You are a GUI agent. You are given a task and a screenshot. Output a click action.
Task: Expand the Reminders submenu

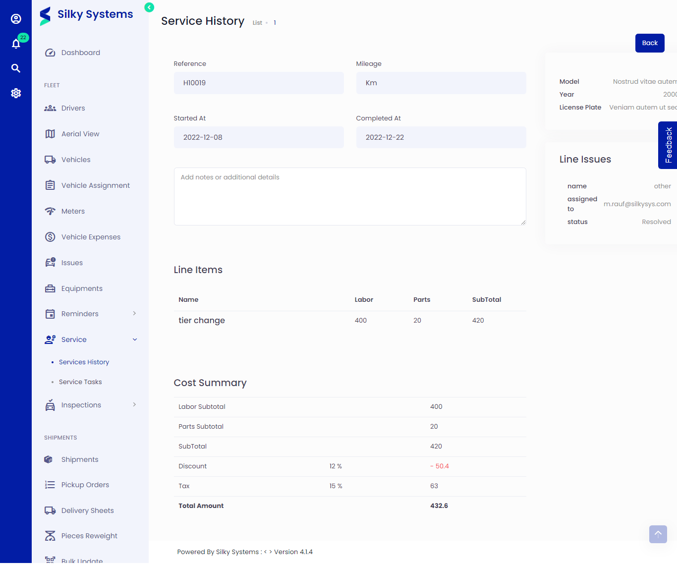(134, 314)
